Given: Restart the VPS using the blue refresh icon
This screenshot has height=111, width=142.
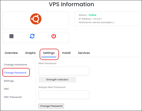Looking at the screenshot, I should (x=32, y=36).
